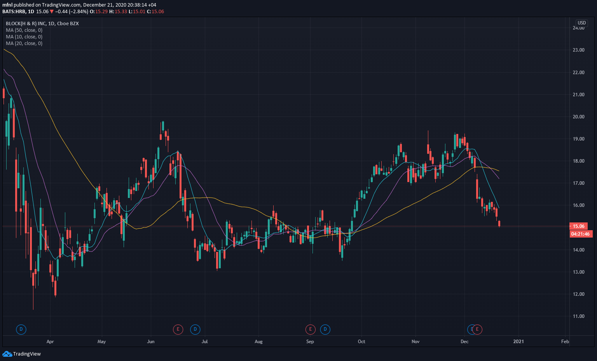597x361 pixels.
Task: Click the BLOCK(H & R) INC chart title
Action: [42, 24]
